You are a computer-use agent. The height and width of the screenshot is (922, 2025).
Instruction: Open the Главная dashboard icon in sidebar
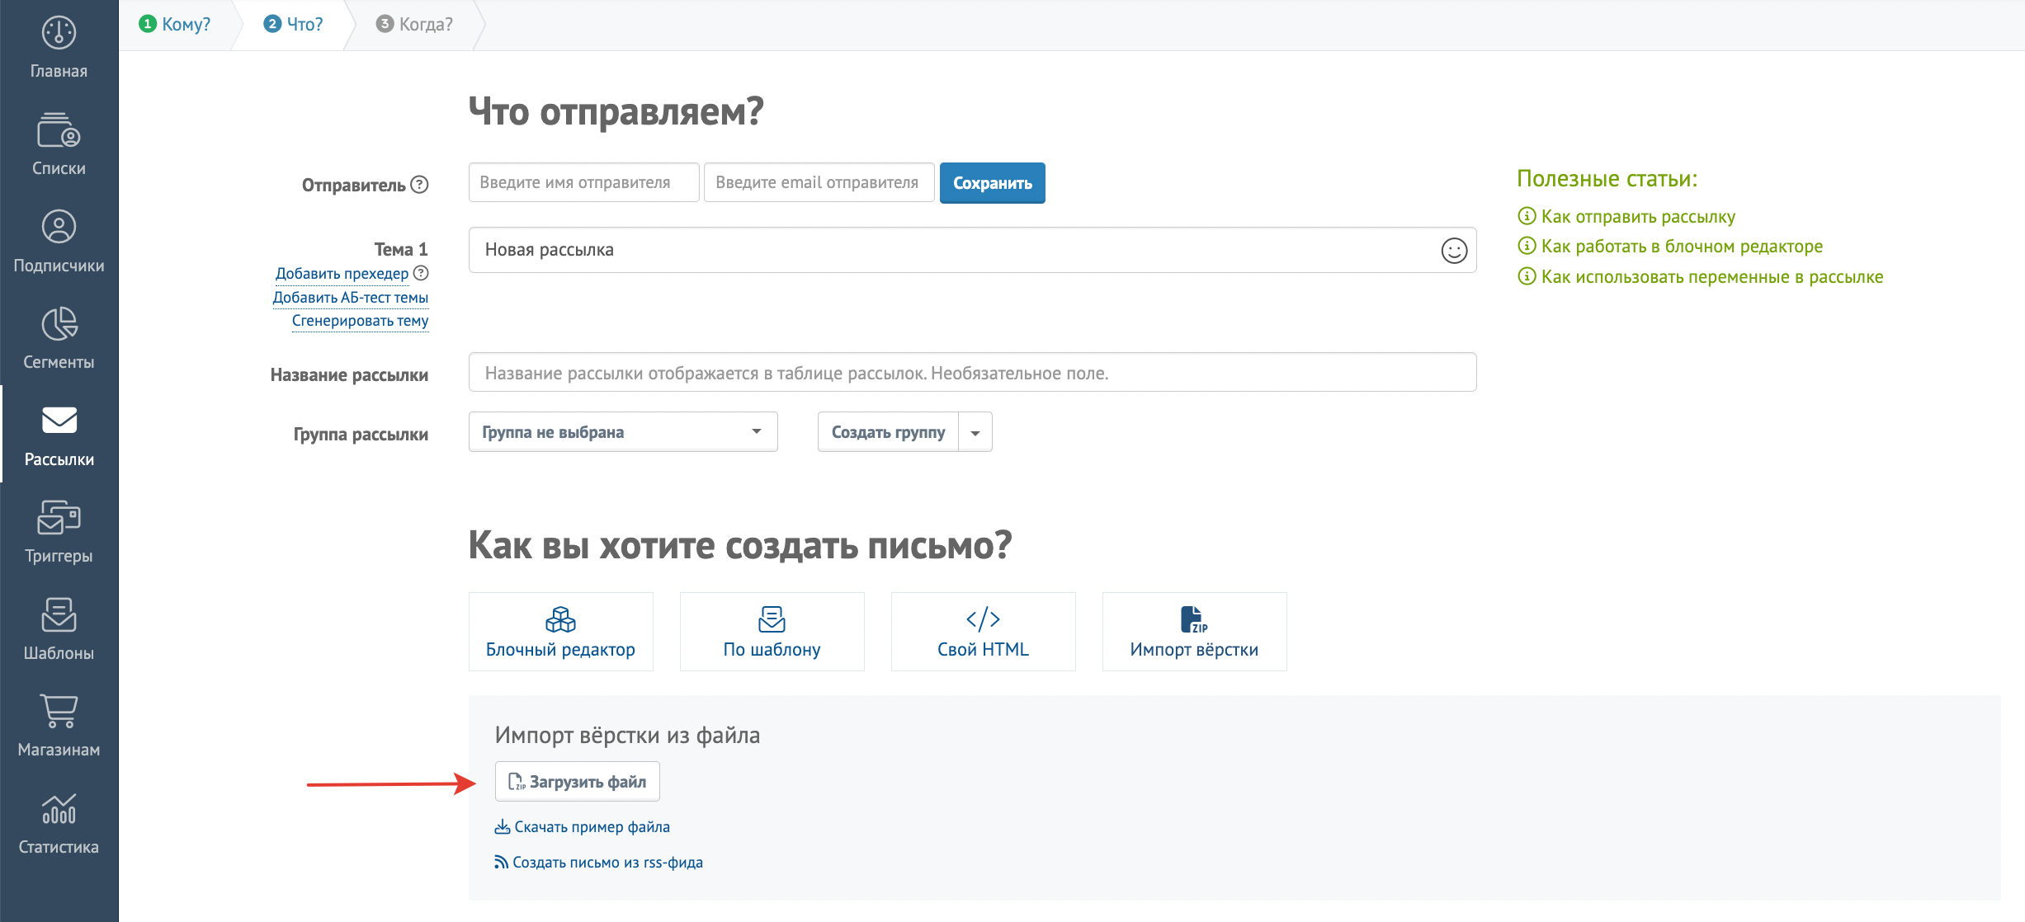pyautogui.click(x=59, y=33)
